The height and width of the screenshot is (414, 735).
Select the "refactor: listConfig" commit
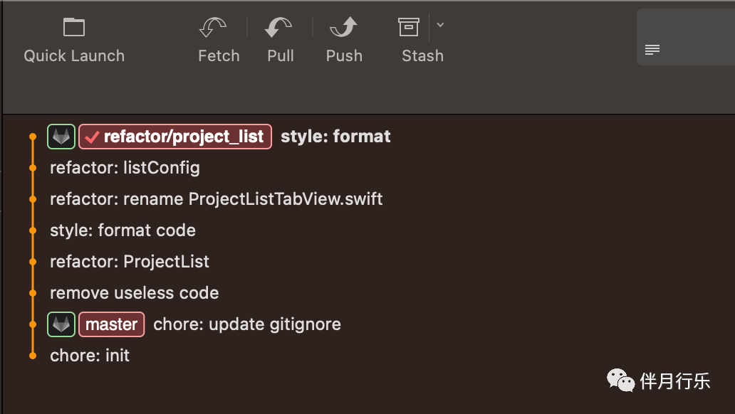coord(125,168)
